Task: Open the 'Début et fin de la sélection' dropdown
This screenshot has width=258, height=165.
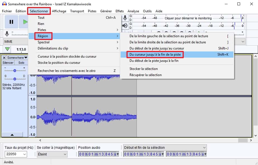Action: point(165,147)
